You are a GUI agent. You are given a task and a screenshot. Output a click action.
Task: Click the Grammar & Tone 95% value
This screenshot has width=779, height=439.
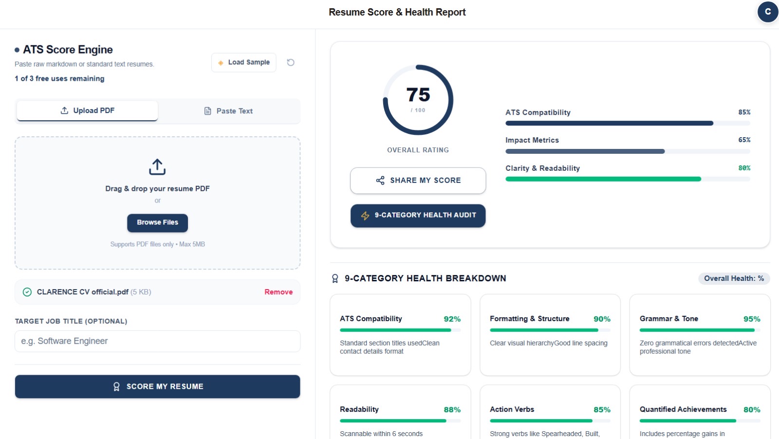752,319
